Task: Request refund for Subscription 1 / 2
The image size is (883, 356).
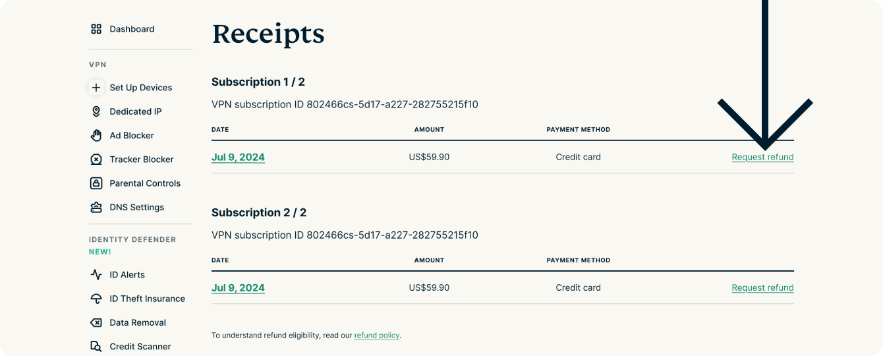Action: click(x=762, y=158)
